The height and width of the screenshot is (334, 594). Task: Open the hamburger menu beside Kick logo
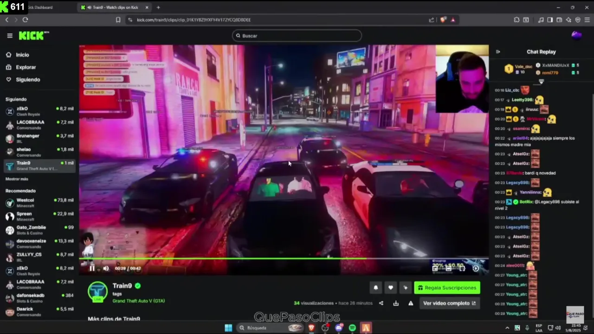10,36
